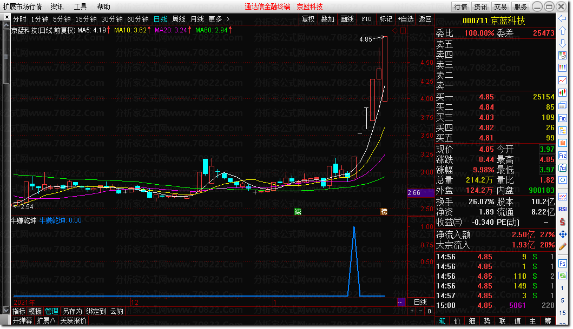Click the 模板 template tab
573x329 pixels.
click(35, 312)
